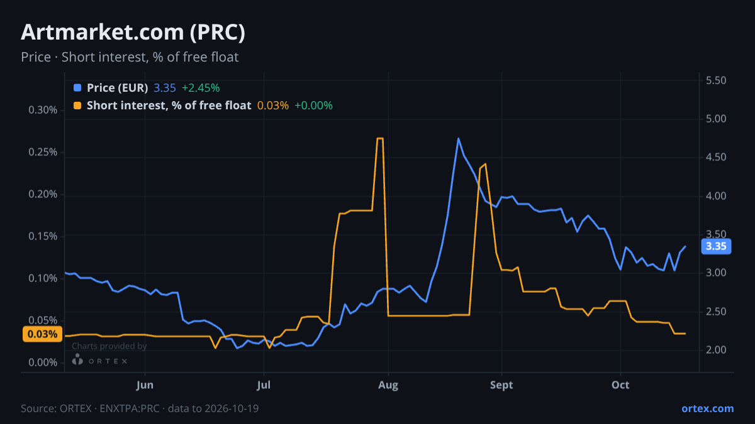Click the 0.15% left axis label
755x424 pixels.
(43, 236)
